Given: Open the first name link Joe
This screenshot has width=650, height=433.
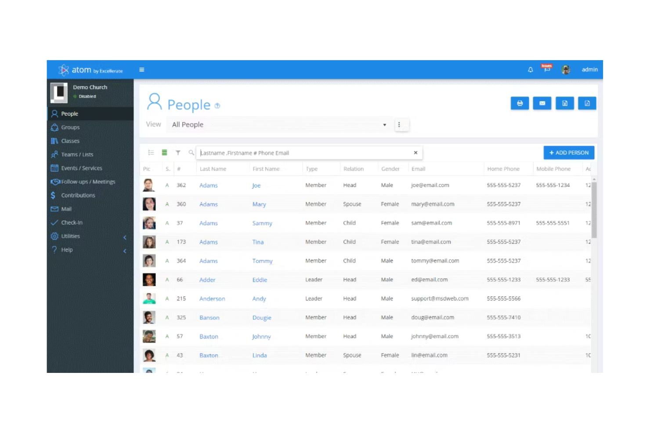Looking at the screenshot, I should point(256,186).
